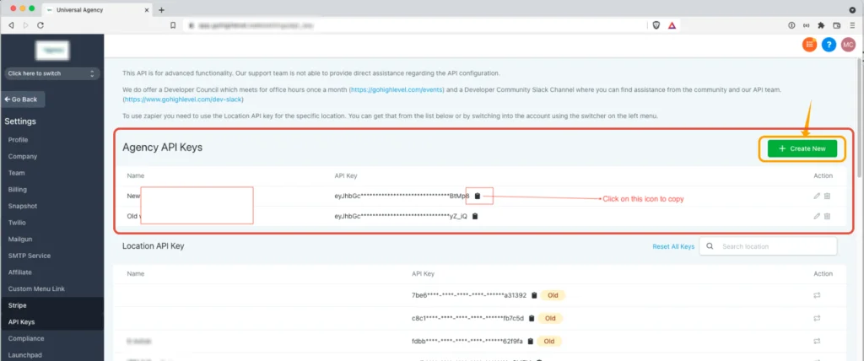Screen dimensions: 864x361
Task: Open the browser wallet icon
Action: point(836,25)
